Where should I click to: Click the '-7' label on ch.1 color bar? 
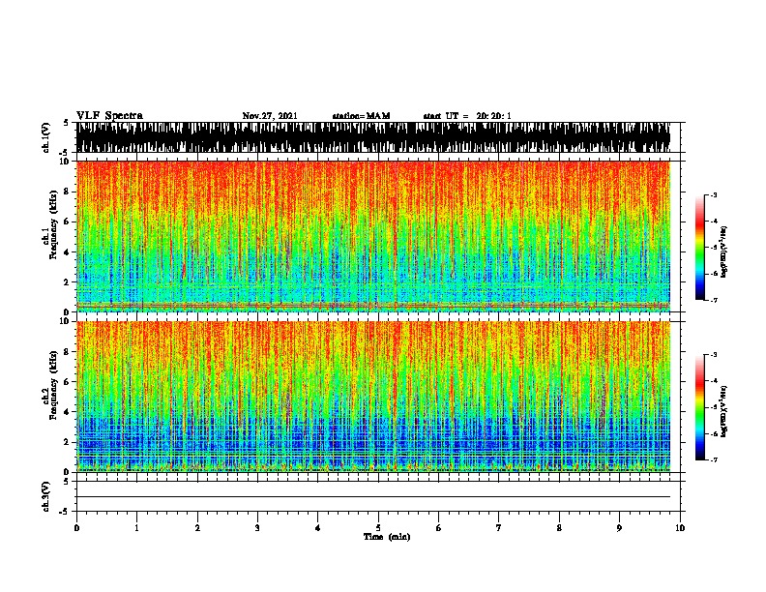pyautogui.click(x=713, y=300)
